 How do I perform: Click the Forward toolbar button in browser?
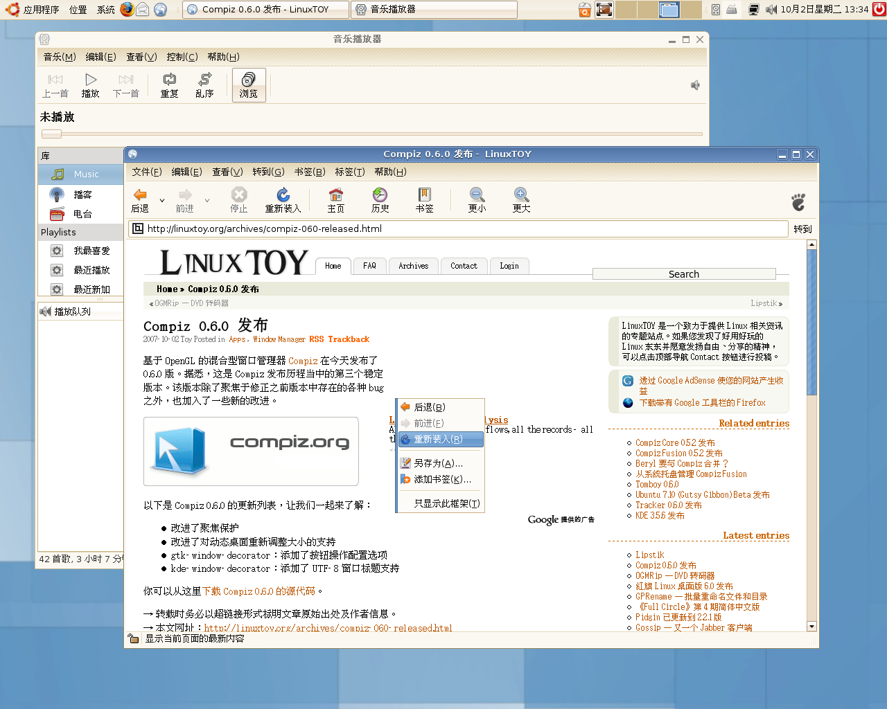click(185, 200)
